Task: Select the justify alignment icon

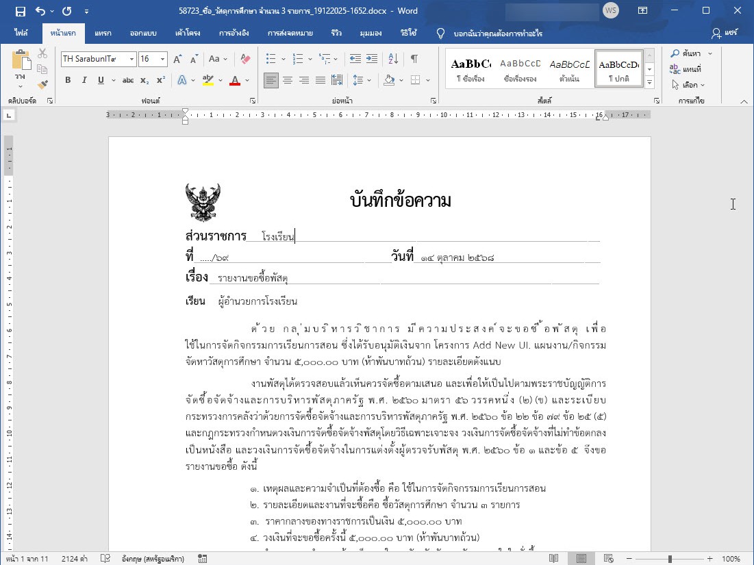Action: pos(321,80)
